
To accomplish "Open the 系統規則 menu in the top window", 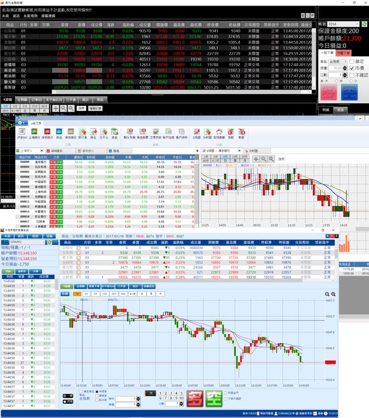I will (30, 16).
